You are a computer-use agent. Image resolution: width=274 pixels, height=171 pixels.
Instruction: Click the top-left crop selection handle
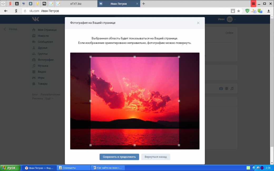coord(91,57)
